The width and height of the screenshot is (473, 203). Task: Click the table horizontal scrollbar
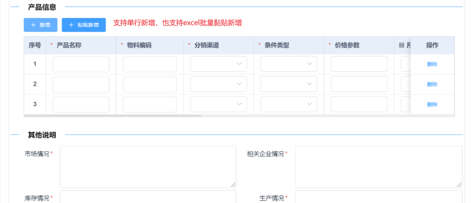[113, 116]
